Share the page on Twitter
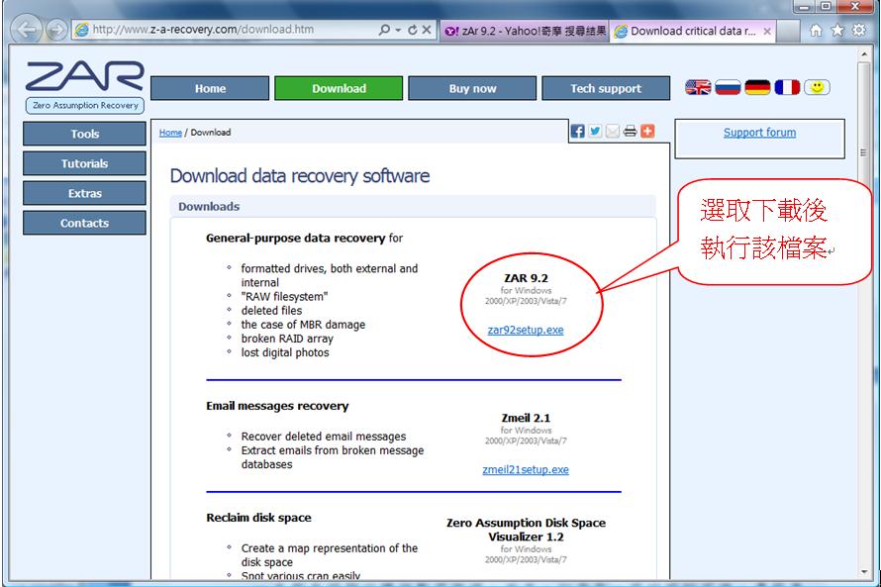Viewport: 881px width, 587px height. point(595,131)
